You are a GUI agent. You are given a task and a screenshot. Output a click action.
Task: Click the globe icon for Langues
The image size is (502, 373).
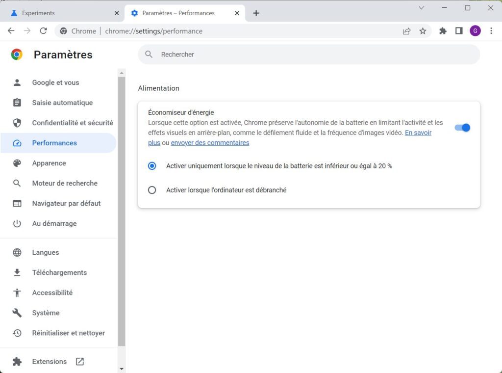tap(17, 253)
